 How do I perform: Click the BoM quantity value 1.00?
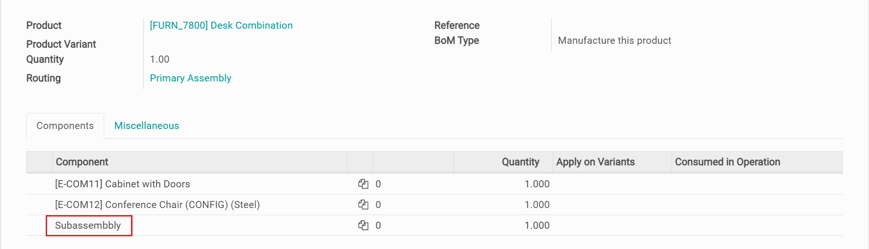point(160,59)
